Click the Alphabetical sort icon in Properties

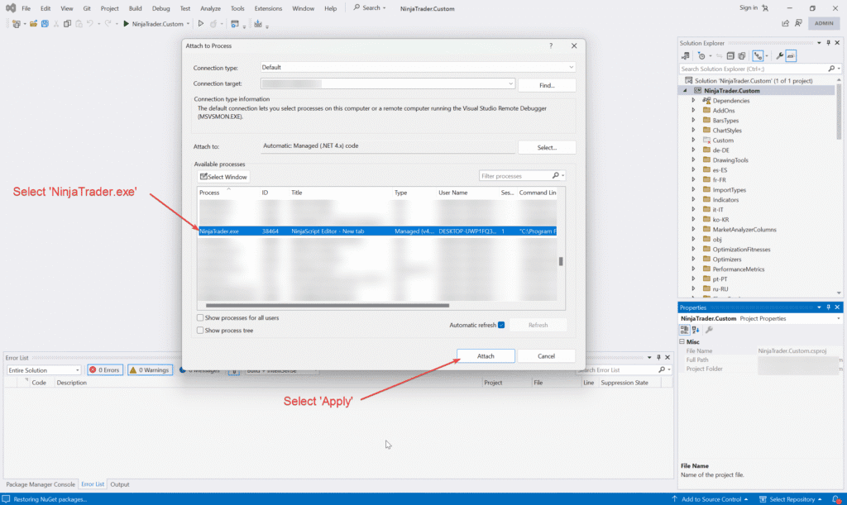[x=696, y=330]
